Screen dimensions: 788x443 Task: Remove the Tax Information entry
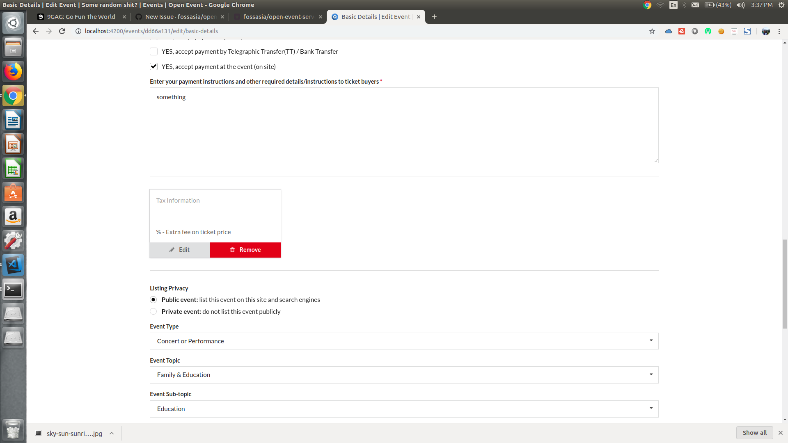coord(245,250)
